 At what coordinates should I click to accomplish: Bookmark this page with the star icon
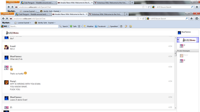pos(138,19)
